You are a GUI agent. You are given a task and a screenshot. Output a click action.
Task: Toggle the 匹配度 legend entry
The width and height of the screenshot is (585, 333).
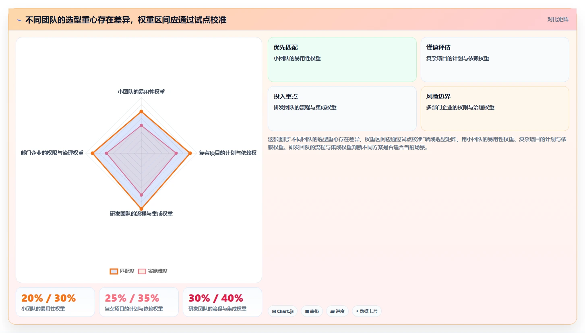coord(122,271)
